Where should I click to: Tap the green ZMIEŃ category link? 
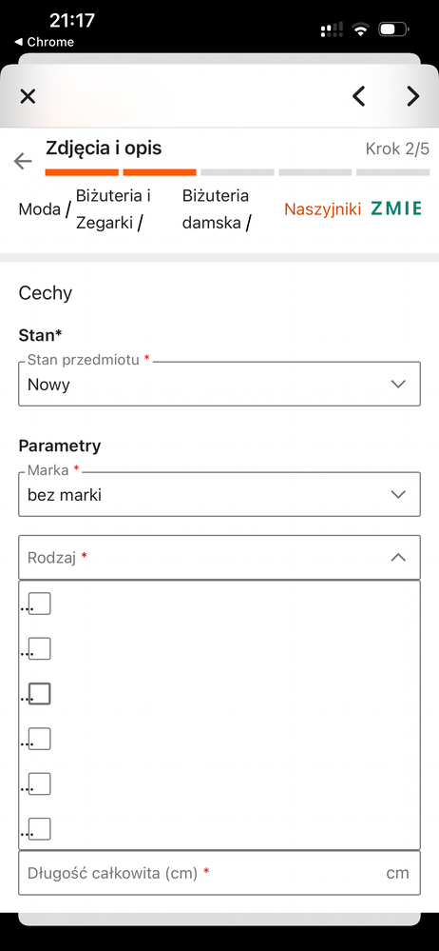(x=396, y=209)
